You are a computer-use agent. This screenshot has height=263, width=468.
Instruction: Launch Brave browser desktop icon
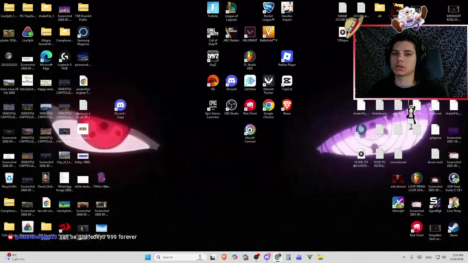click(x=287, y=107)
